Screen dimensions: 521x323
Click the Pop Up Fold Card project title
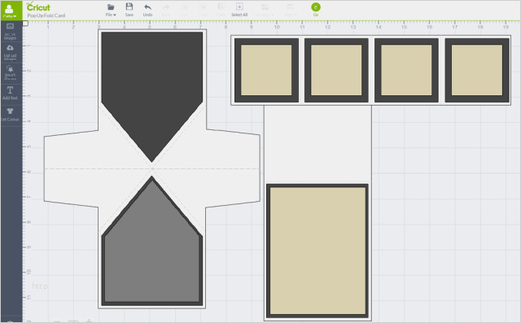(x=46, y=15)
